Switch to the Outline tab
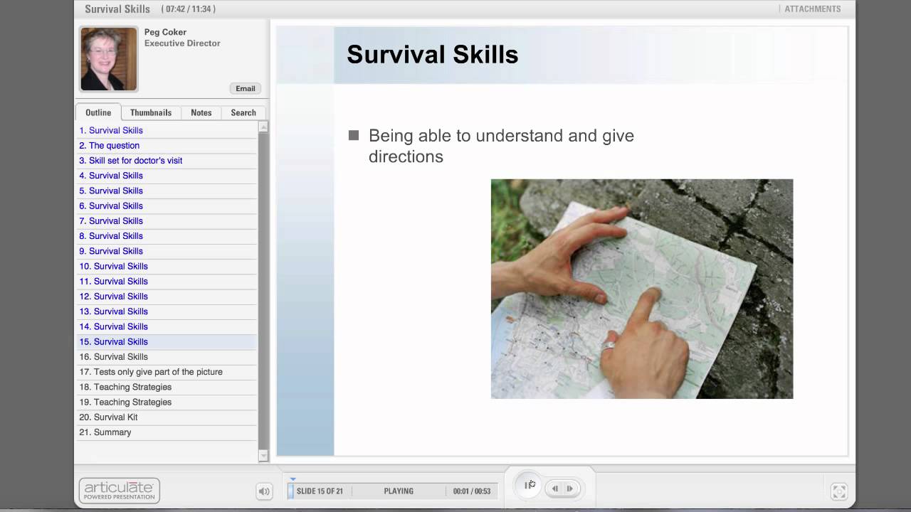The width and height of the screenshot is (911, 512). coord(98,112)
